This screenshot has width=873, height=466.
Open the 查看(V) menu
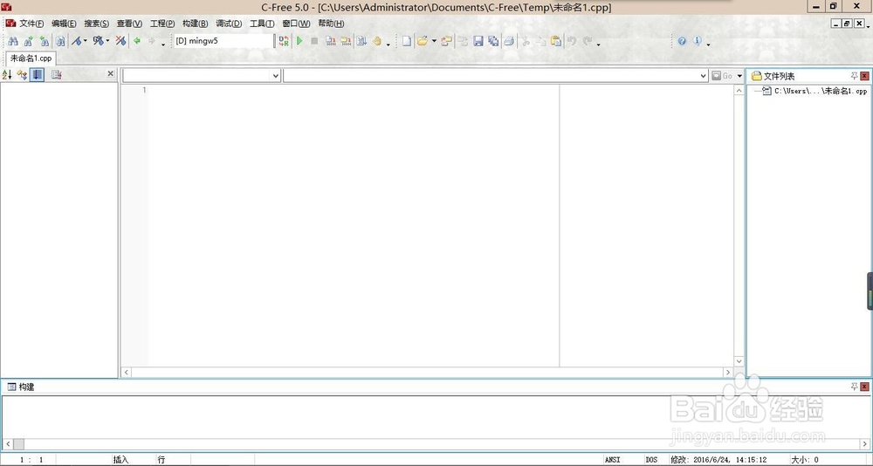coord(129,24)
